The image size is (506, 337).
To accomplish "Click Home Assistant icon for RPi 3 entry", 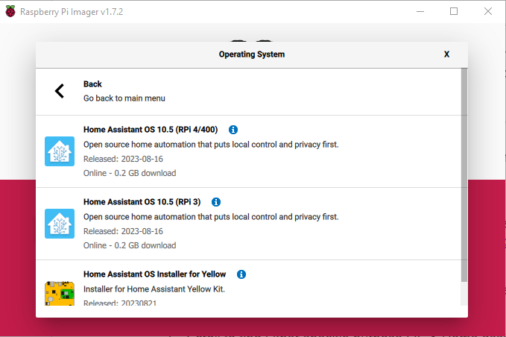I will pyautogui.click(x=60, y=224).
